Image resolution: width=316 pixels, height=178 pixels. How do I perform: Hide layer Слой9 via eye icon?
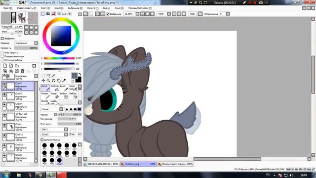(4, 104)
